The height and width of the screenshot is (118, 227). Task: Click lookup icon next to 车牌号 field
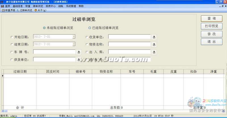coord(79,52)
